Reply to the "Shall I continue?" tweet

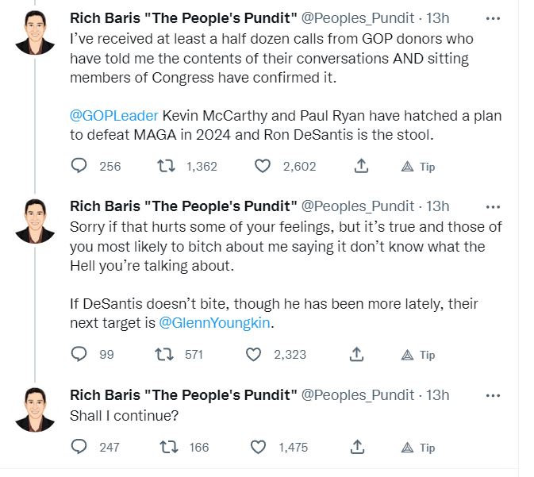click(x=79, y=447)
